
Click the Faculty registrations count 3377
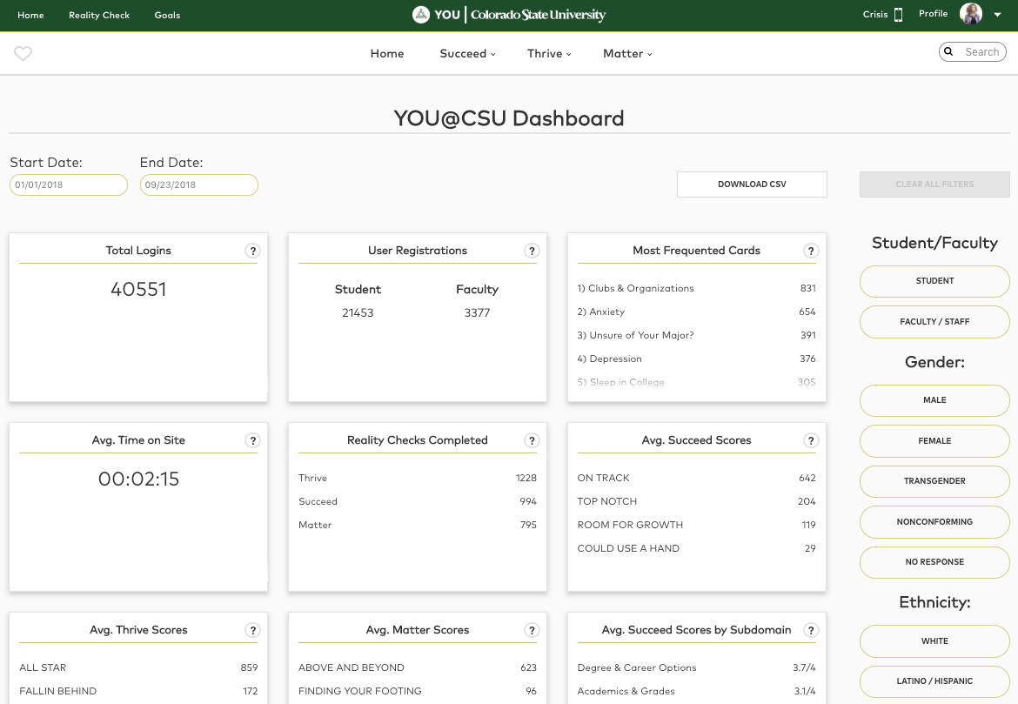477,313
